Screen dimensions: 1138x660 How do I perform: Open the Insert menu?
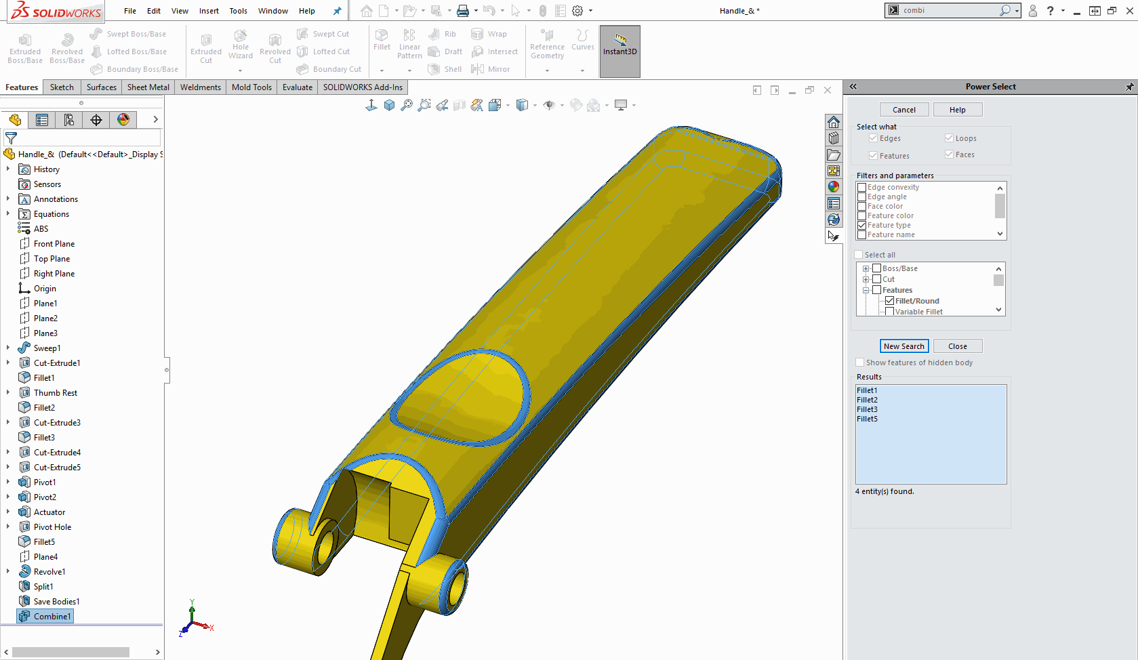(x=209, y=11)
